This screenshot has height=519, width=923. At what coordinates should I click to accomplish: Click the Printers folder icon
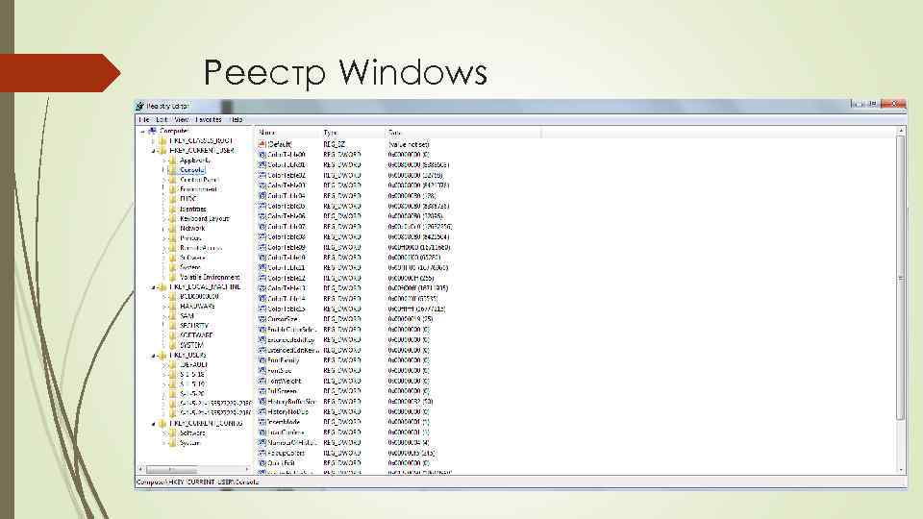point(172,238)
